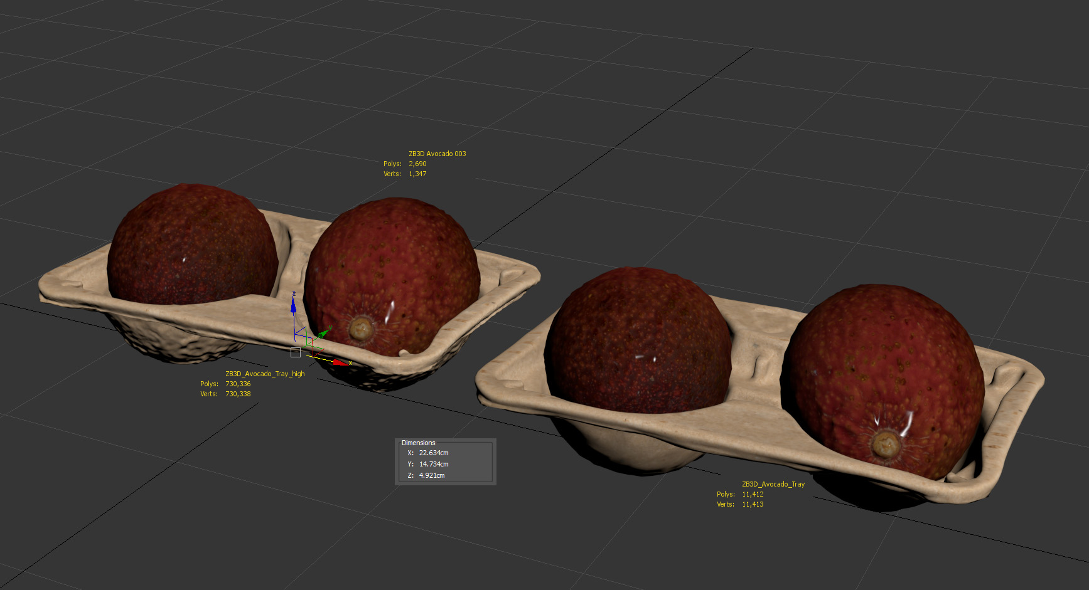Click the Verts count 11,413
This screenshot has height=590, width=1089.
tap(753, 504)
